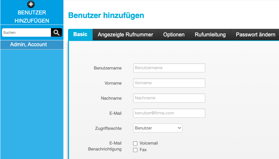Image resolution: width=279 pixels, height=159 pixels.
Task: Enable the Voicemail notification checkbox
Action: point(135,143)
